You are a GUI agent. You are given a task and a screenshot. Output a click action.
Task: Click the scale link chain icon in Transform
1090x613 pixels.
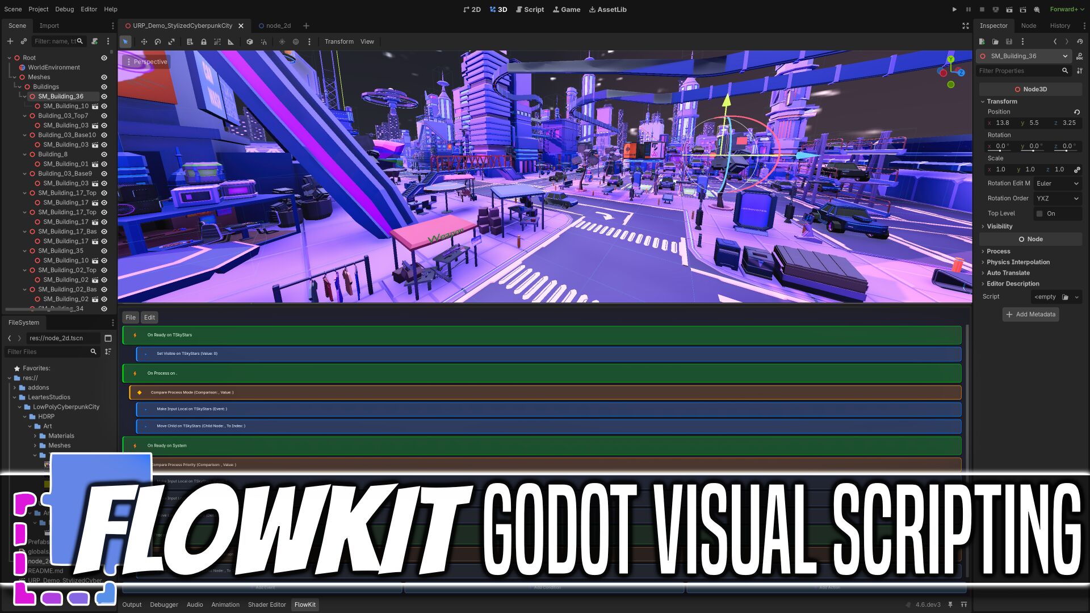[1077, 169]
